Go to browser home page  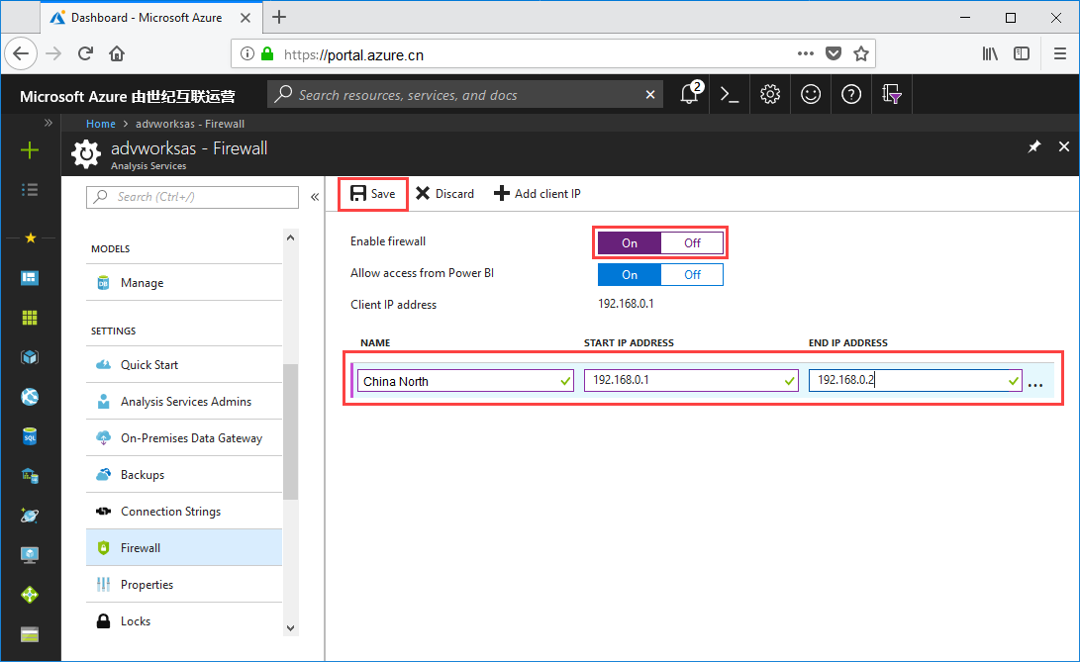click(x=117, y=53)
